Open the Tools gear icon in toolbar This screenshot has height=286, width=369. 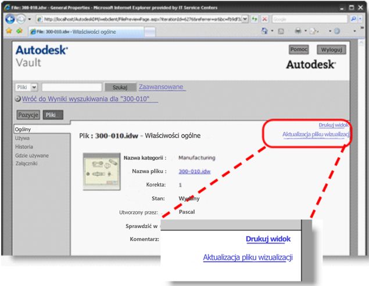click(337, 31)
